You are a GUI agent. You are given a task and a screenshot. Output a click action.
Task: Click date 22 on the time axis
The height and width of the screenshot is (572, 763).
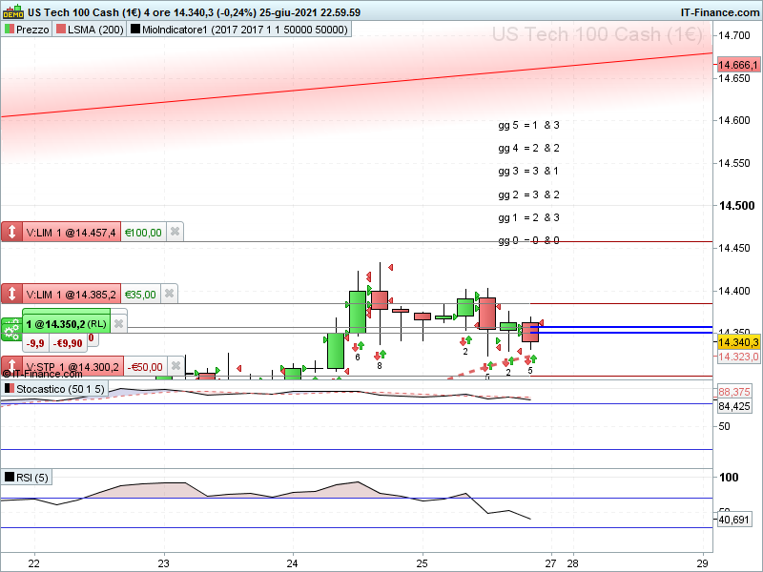click(x=33, y=563)
